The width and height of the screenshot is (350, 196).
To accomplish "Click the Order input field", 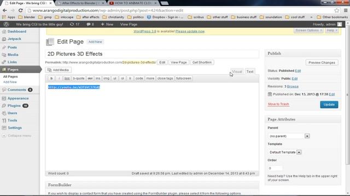I will (x=275, y=168).
